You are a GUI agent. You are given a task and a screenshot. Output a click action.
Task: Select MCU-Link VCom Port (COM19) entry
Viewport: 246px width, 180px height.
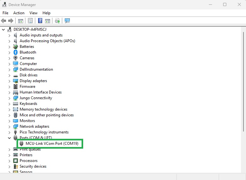click(52, 144)
